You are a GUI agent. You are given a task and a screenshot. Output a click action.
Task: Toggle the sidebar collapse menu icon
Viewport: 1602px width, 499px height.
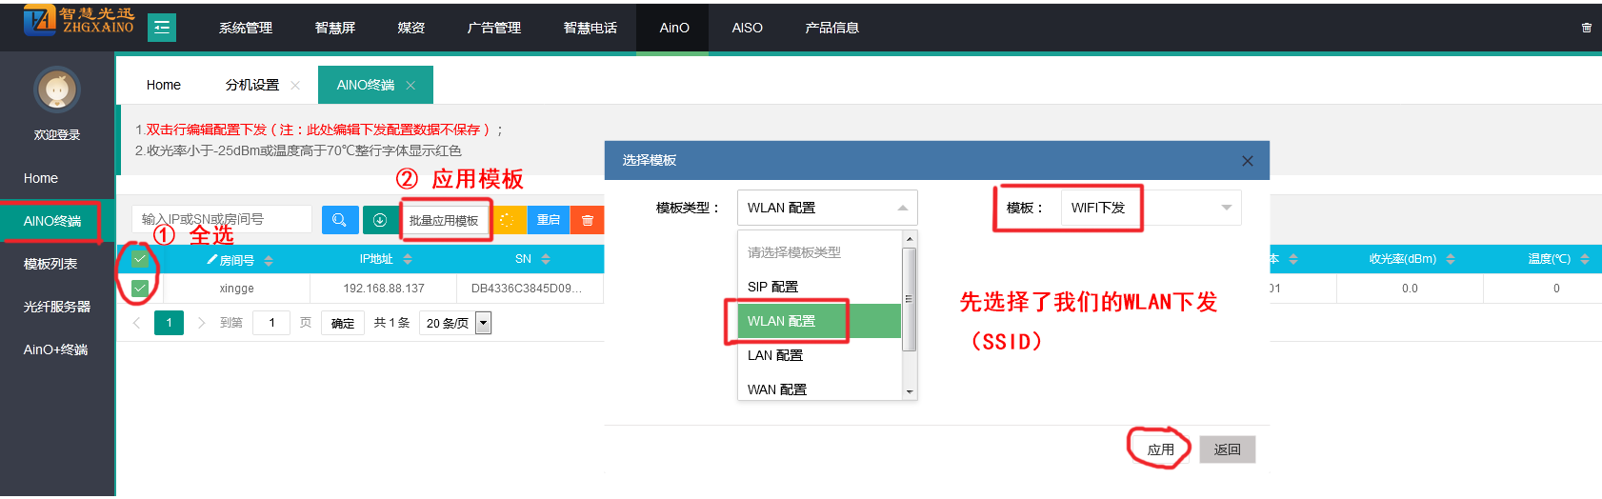click(162, 28)
